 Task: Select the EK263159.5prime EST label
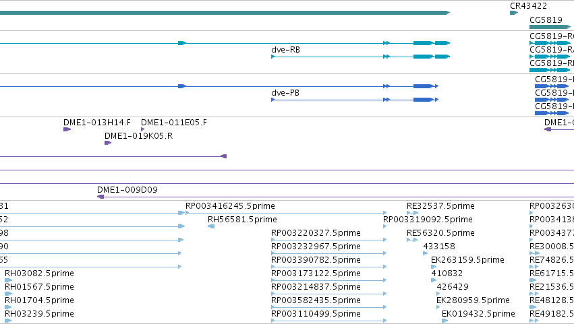[x=467, y=260]
